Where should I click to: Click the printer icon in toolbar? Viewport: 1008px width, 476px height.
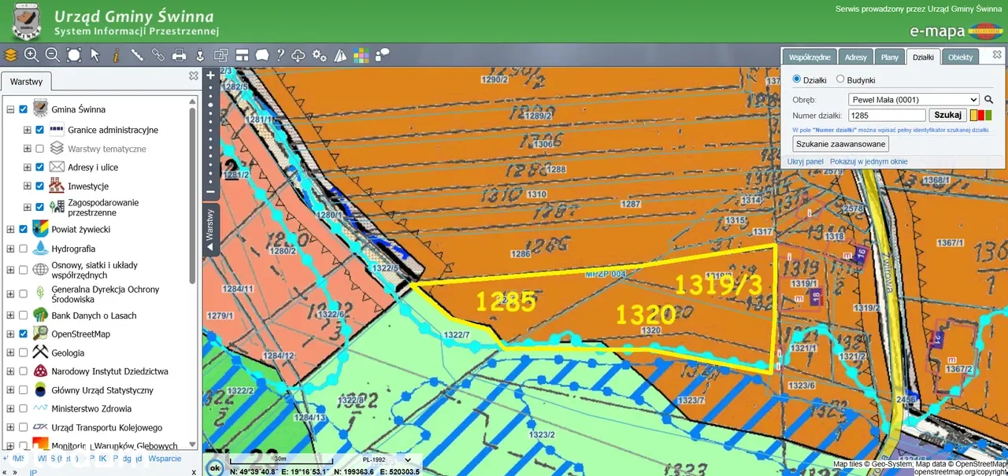point(179,55)
